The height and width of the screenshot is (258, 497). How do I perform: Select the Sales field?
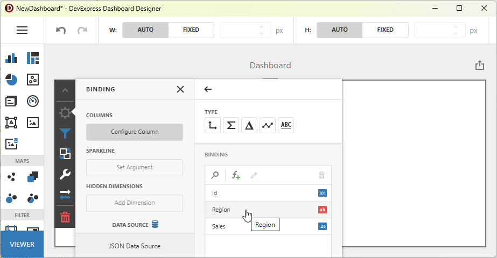tap(268, 226)
